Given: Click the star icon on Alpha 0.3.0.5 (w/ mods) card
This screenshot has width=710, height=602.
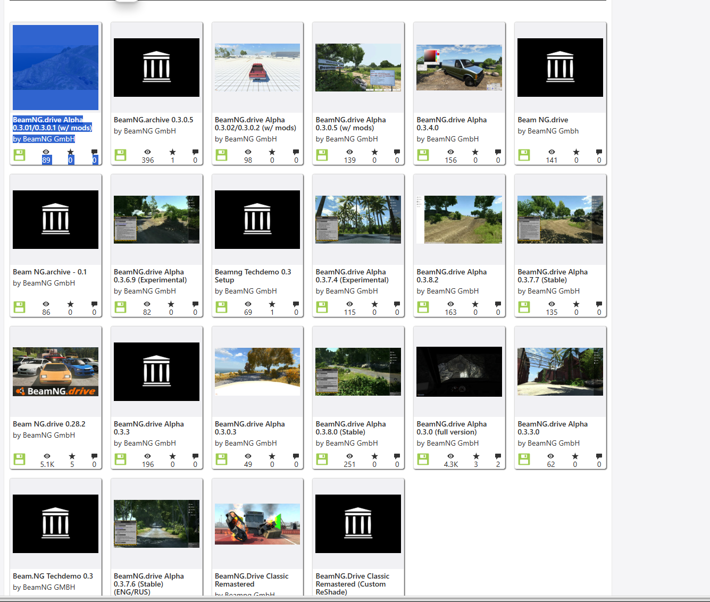Looking at the screenshot, I should [x=374, y=152].
